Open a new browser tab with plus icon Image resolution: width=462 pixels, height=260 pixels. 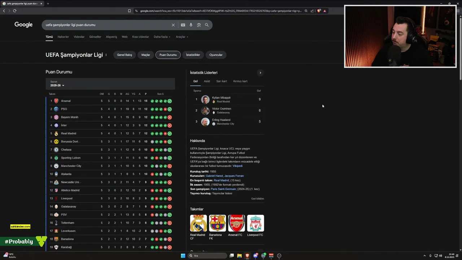[x=48, y=4]
